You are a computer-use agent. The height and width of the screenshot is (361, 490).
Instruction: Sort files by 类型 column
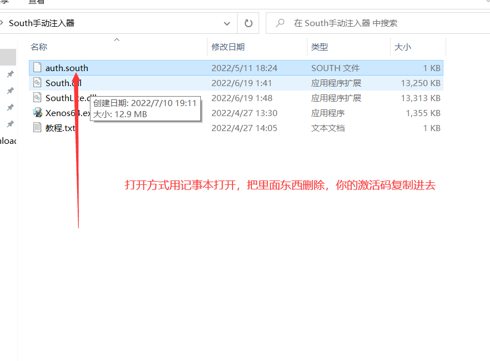[x=320, y=47]
